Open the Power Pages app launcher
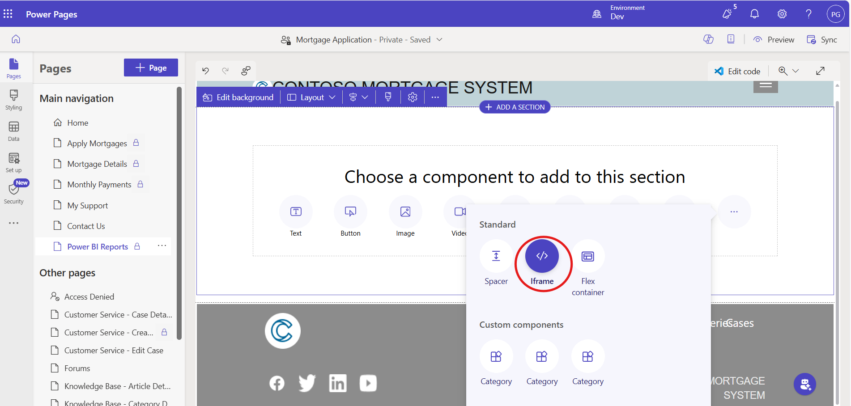The width and height of the screenshot is (851, 406). click(8, 14)
